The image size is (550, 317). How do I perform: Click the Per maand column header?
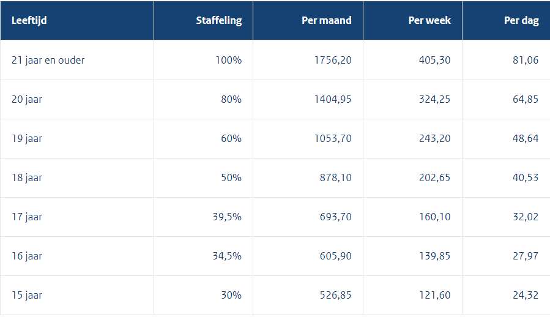click(x=326, y=20)
